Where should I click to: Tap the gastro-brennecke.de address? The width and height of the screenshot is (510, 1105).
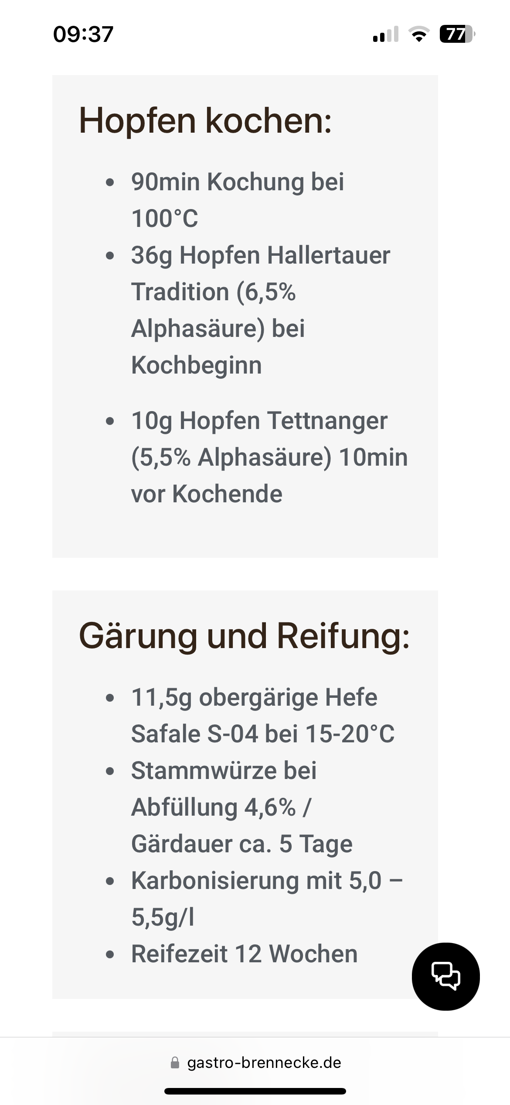tap(264, 1063)
